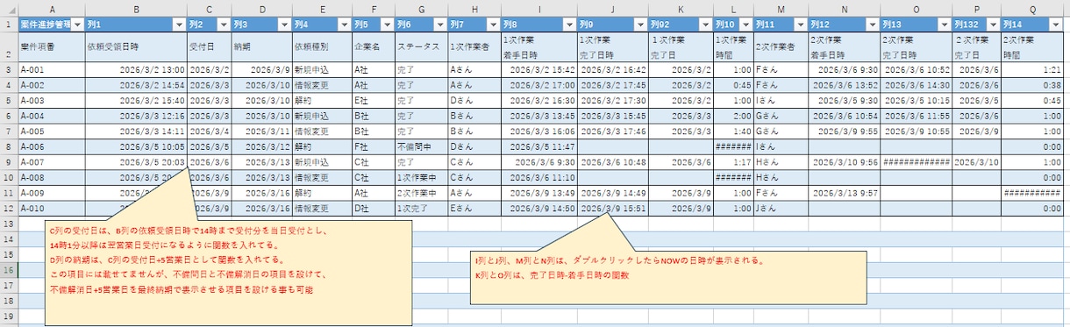This screenshot has height=327, width=1070.
Task: Open the filter dropdown for 列7 header
Action: click(493, 25)
